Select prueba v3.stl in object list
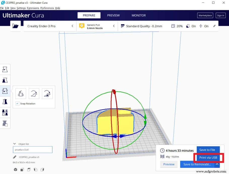The width and height of the screenshot is (229, 174). 32,150
